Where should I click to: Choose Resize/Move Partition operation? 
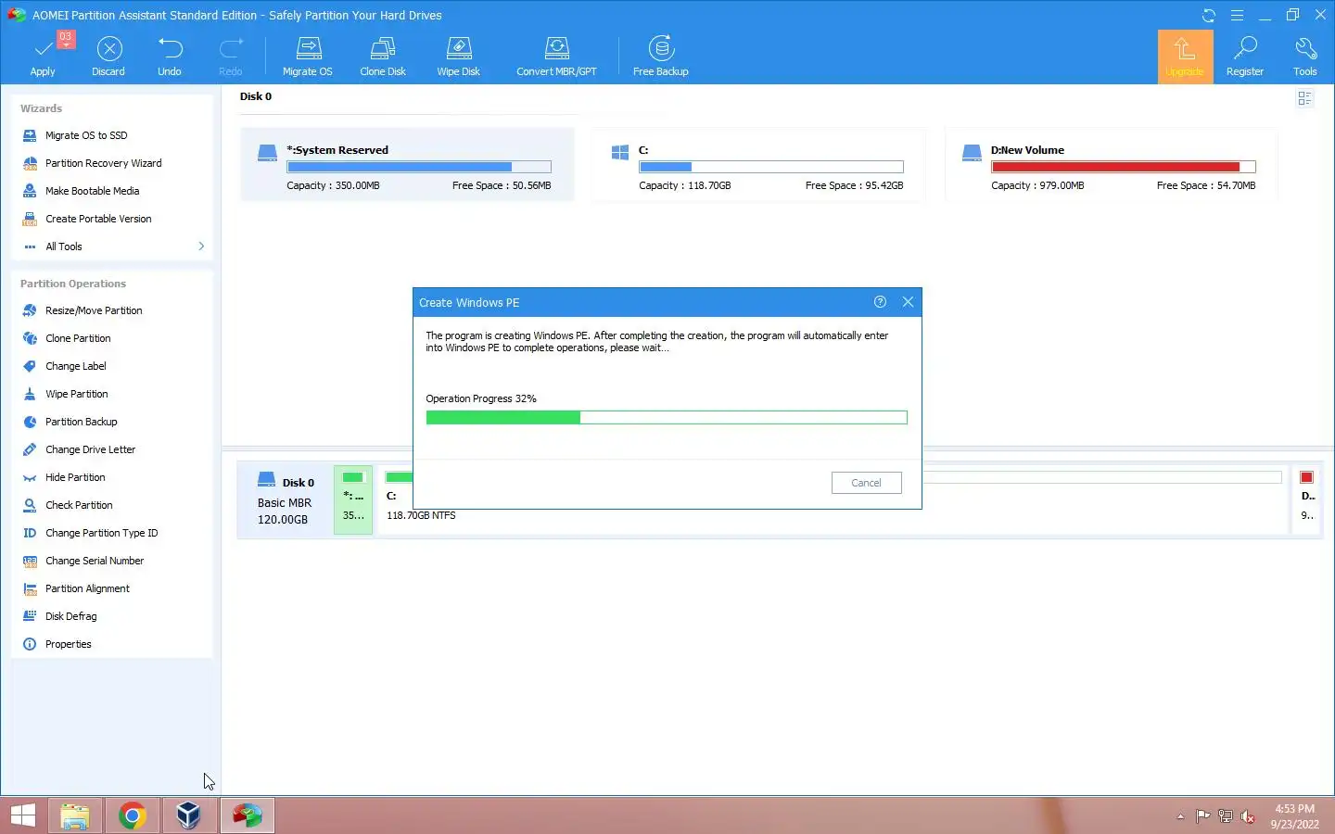(x=94, y=310)
